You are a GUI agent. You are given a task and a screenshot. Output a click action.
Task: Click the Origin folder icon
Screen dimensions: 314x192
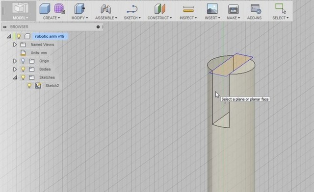[31, 61]
